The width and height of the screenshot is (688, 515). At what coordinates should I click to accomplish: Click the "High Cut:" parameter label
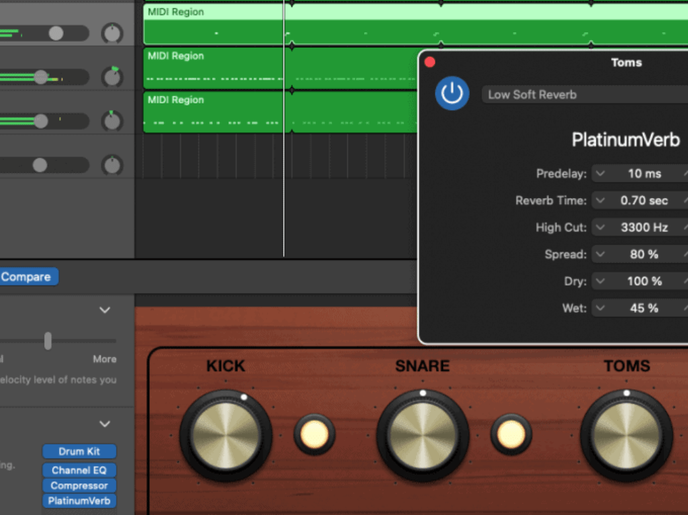[561, 227]
